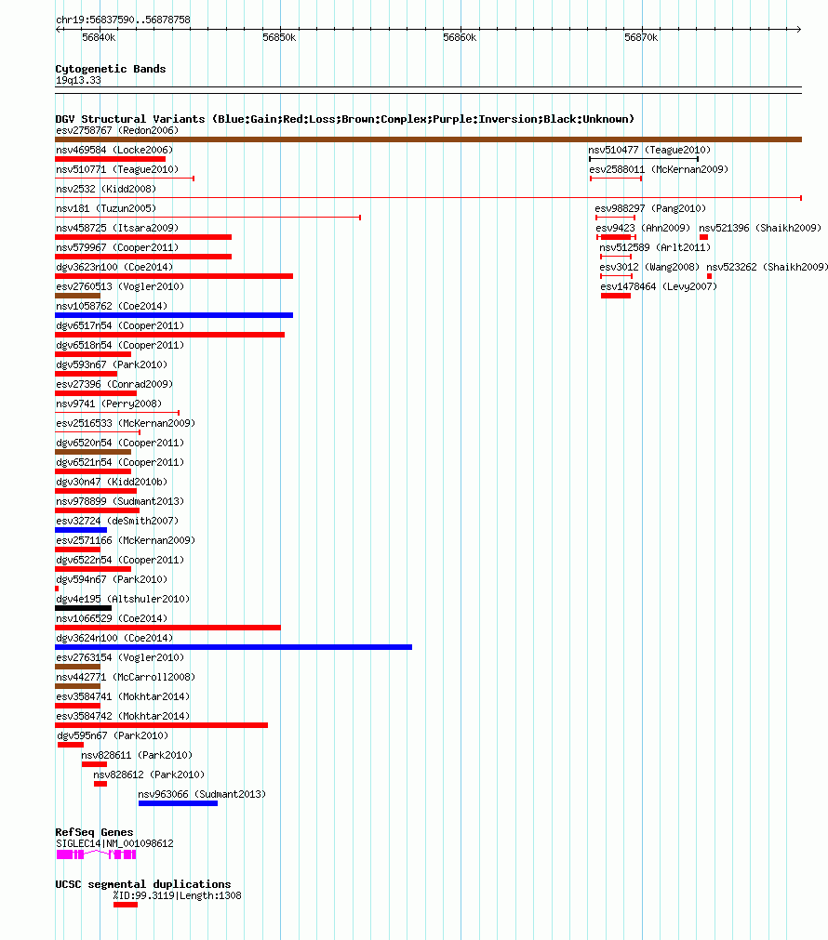Viewport: 828px width, 940px height.
Task: Click the RefSeq Genes track title
Action: click(94, 832)
